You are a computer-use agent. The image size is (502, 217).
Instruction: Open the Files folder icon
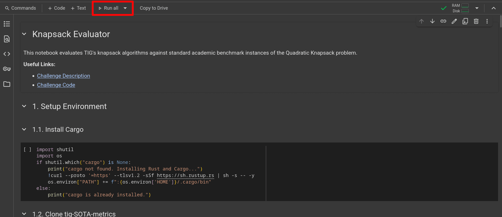tap(7, 84)
